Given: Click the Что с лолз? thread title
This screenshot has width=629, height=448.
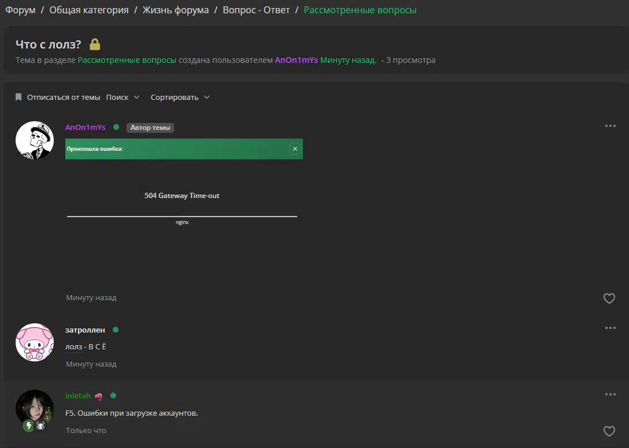Looking at the screenshot, I should (49, 44).
